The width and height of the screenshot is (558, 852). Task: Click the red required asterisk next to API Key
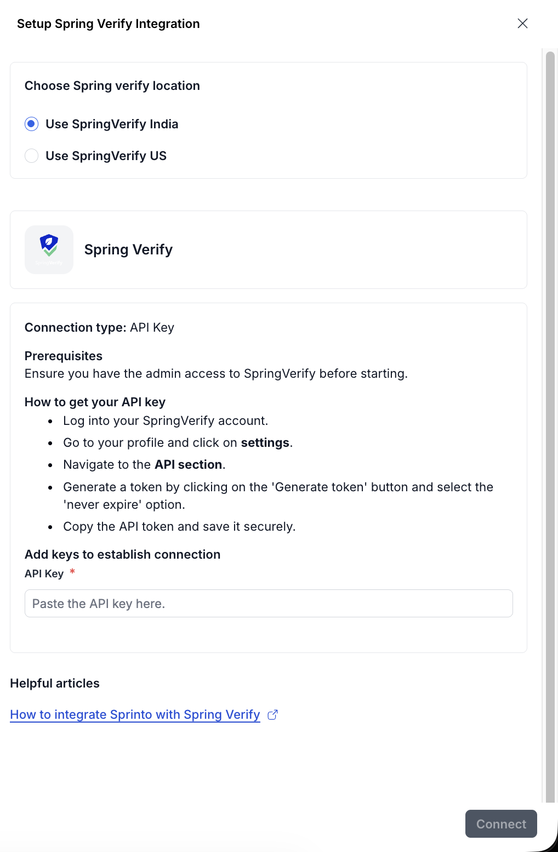click(72, 572)
